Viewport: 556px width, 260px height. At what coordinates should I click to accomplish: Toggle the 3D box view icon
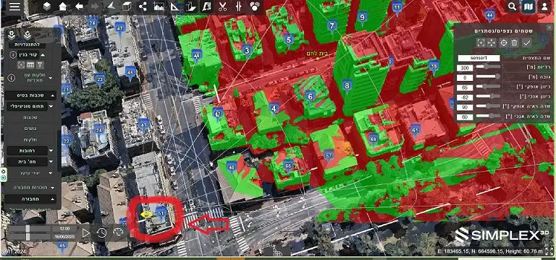(127, 6)
